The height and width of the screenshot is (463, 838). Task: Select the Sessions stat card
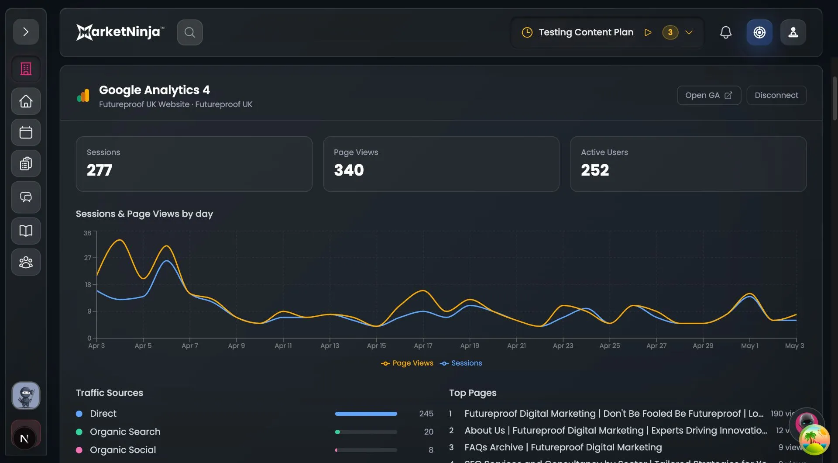(x=194, y=164)
